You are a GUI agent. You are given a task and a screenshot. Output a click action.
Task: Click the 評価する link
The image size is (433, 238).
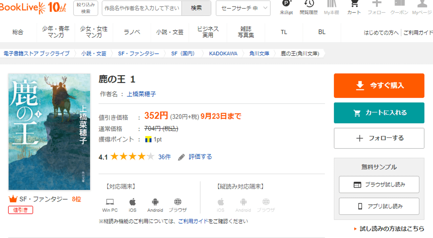(200, 157)
